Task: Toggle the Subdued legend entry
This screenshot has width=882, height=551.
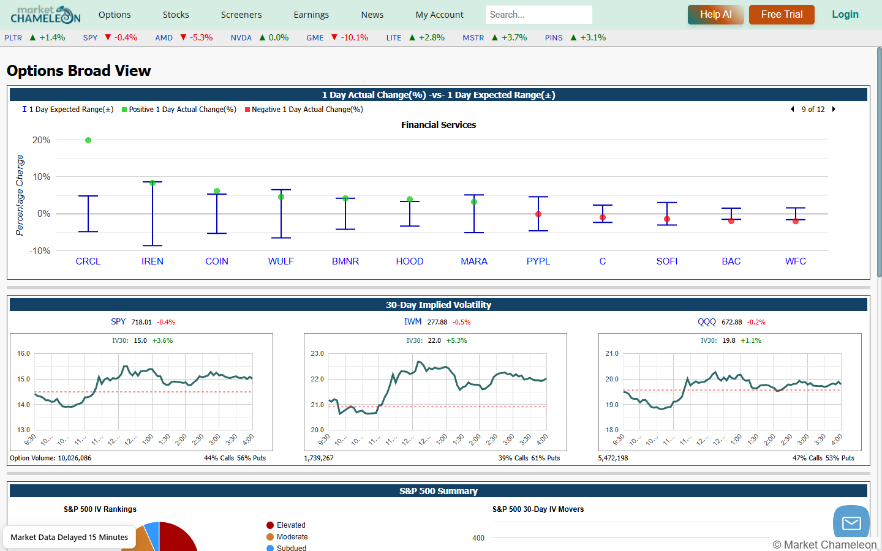Action: tap(287, 548)
